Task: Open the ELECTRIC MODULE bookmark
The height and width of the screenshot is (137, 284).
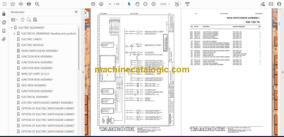Action: click(33, 45)
